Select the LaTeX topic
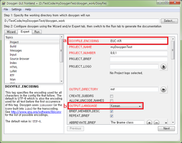 (13, 71)
